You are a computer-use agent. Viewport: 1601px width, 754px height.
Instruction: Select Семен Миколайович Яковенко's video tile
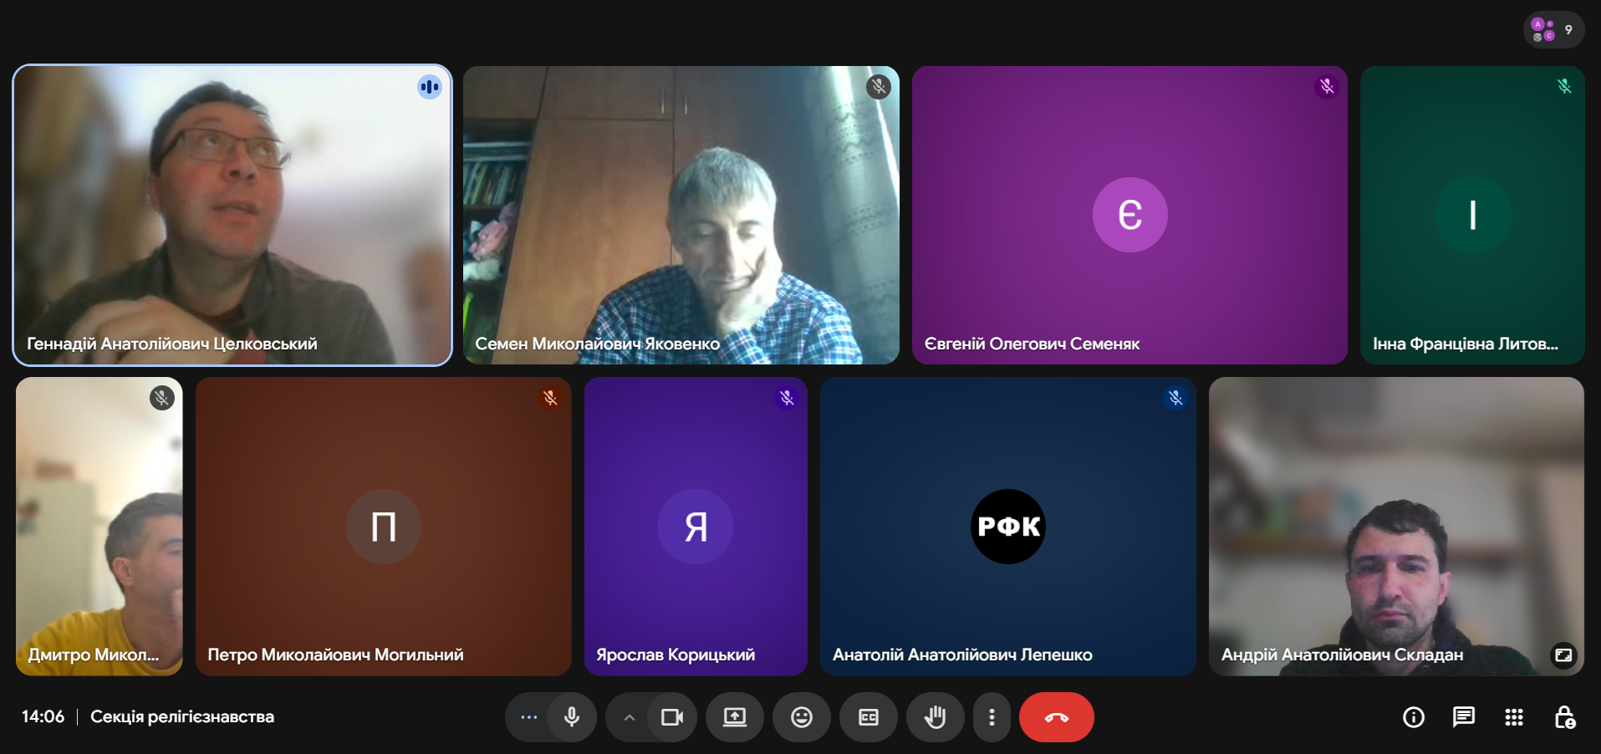(x=681, y=216)
